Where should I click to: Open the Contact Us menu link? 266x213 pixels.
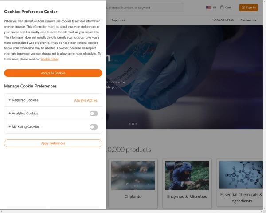[248, 20]
